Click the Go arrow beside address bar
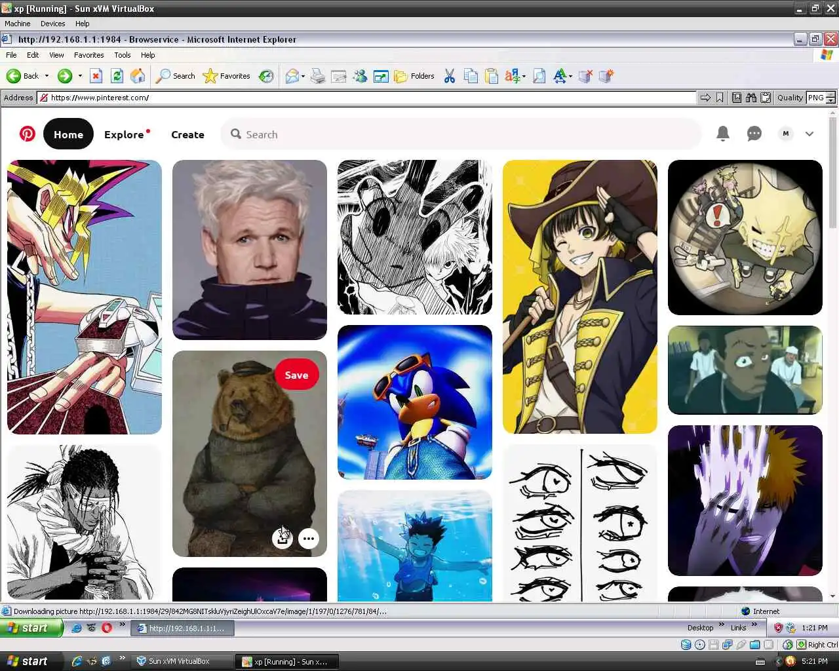 click(x=705, y=98)
